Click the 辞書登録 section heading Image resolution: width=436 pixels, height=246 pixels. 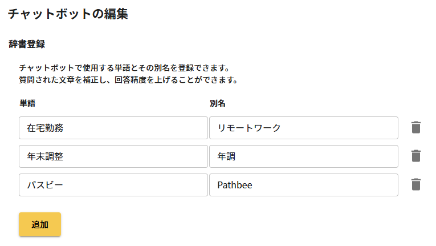(27, 44)
